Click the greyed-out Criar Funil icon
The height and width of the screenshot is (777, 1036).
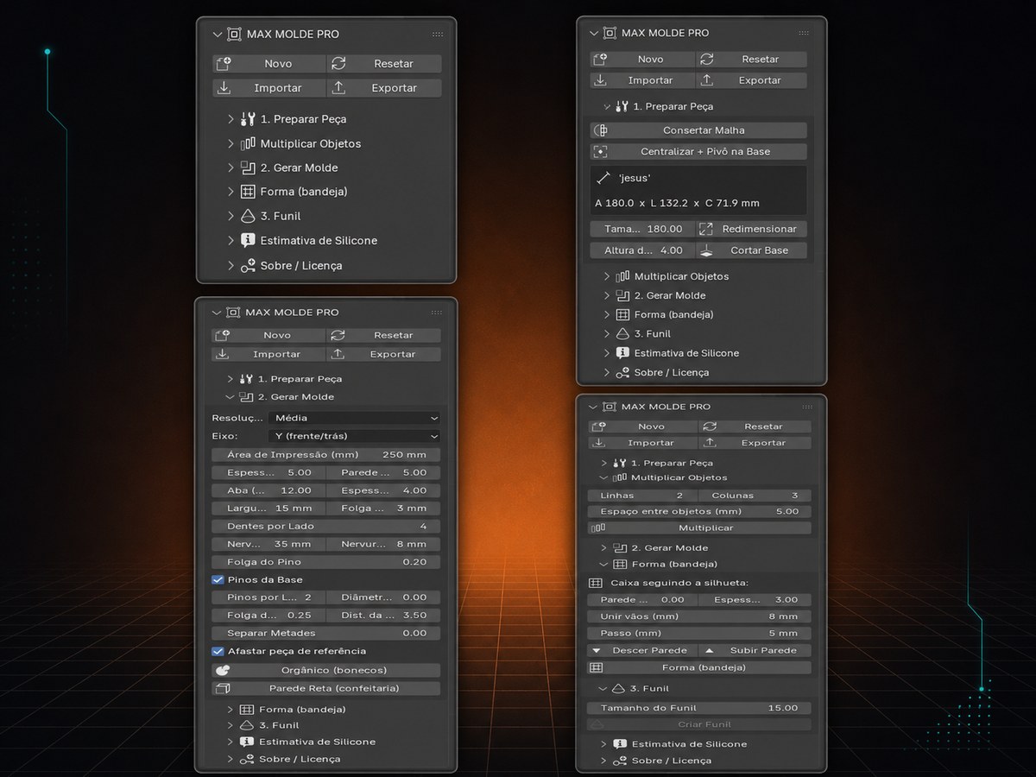pyautogui.click(x=597, y=724)
